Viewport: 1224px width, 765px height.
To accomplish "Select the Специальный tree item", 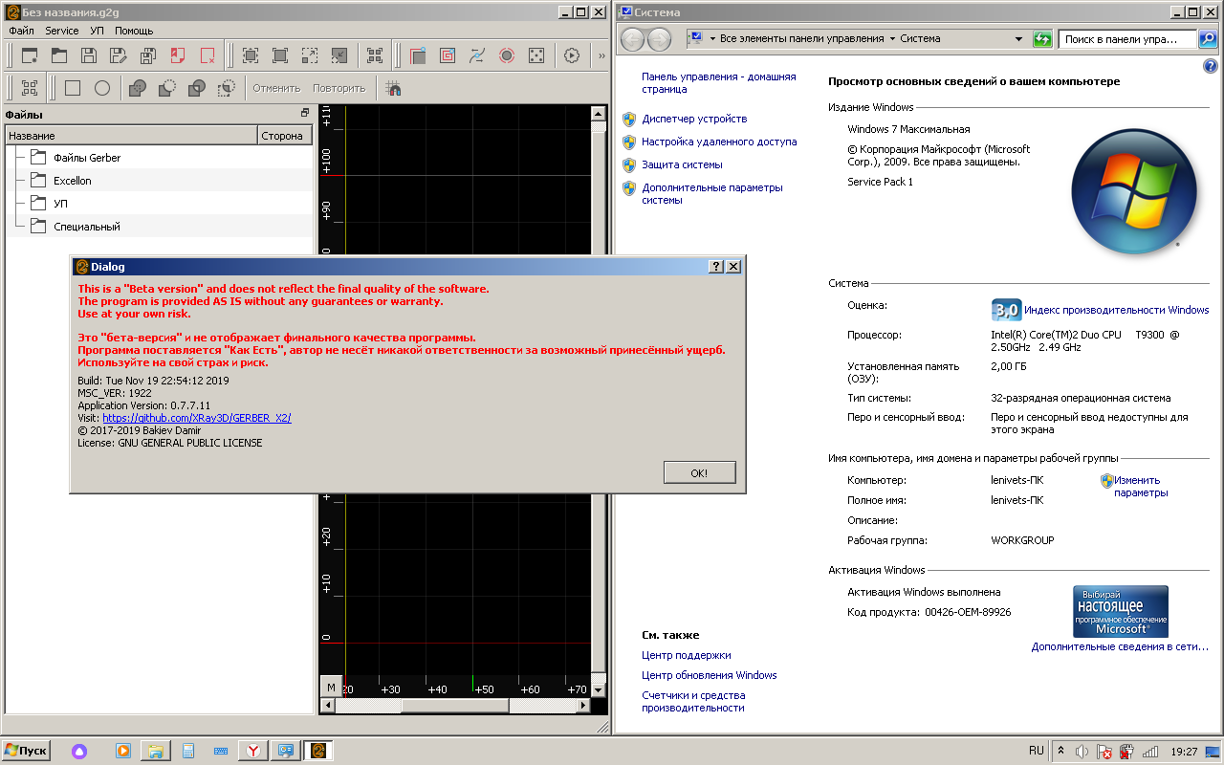I will 87,227.
